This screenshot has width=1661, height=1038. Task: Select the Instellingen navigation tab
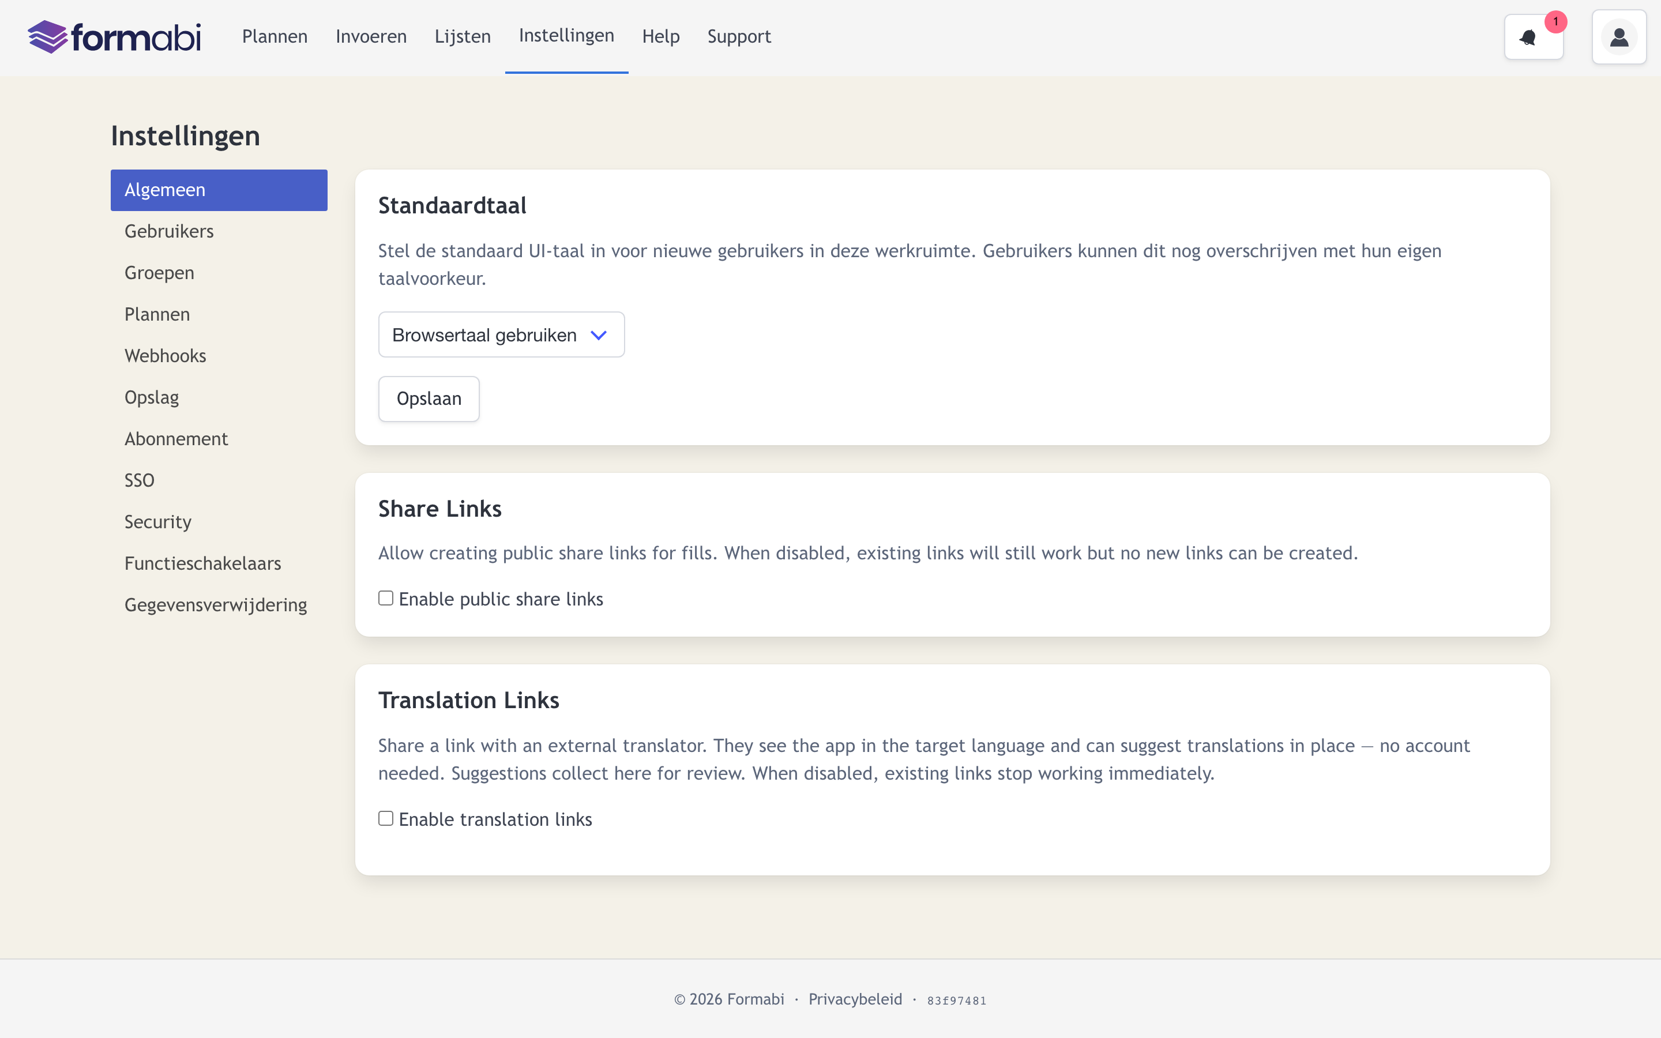[x=566, y=36]
